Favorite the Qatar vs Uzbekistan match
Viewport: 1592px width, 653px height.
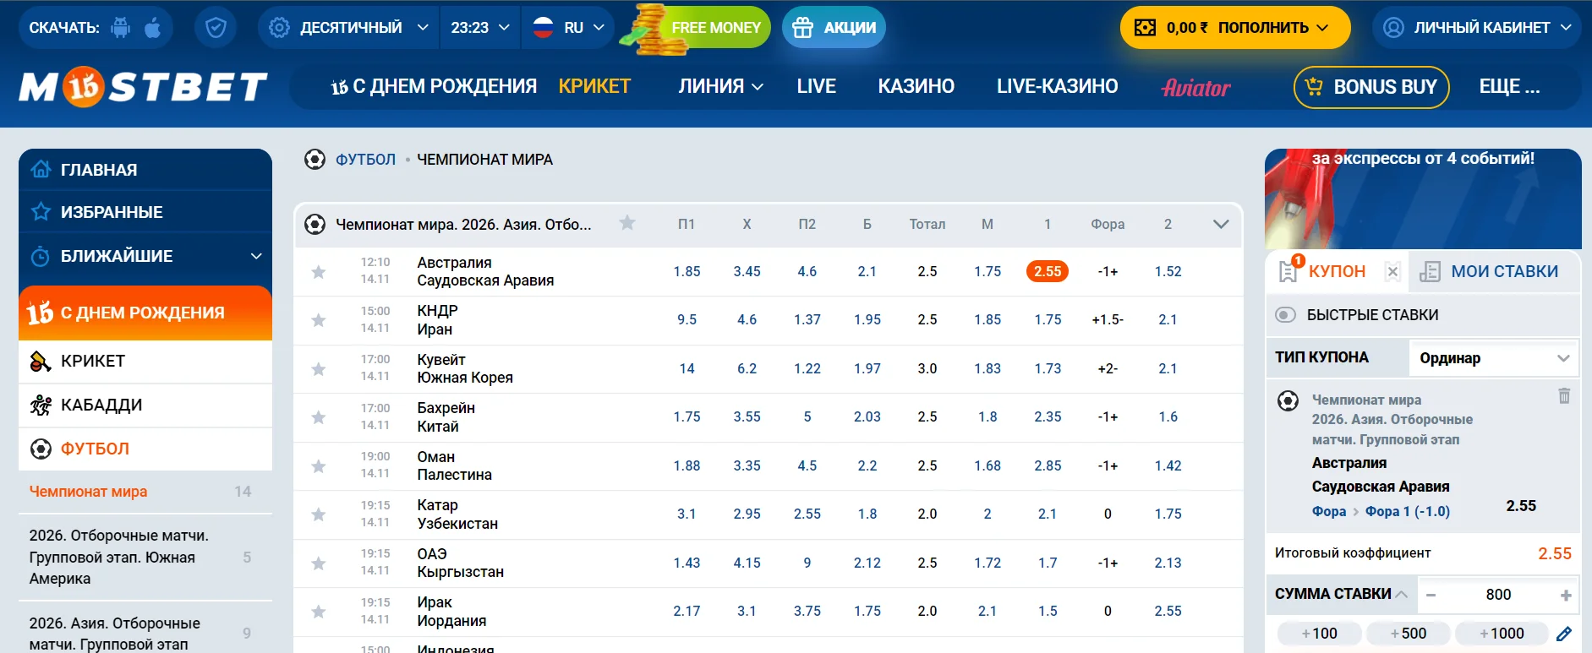[x=319, y=514]
